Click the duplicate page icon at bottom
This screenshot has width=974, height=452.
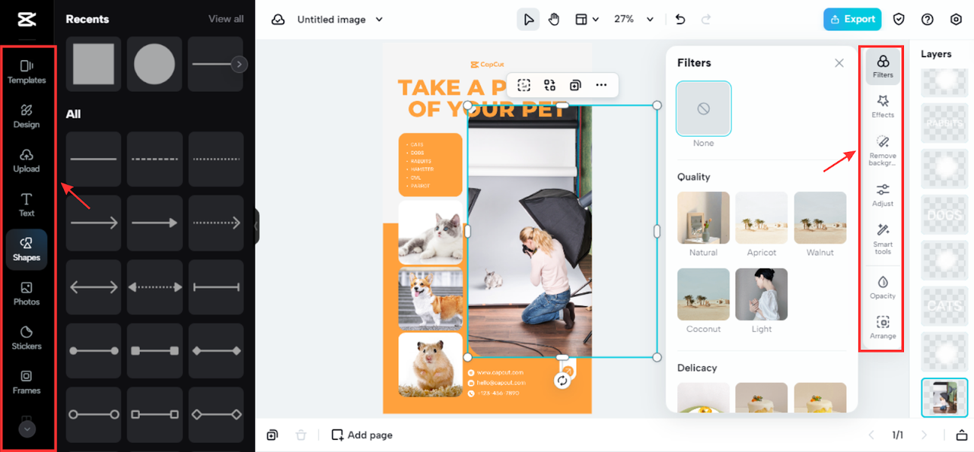[272, 435]
